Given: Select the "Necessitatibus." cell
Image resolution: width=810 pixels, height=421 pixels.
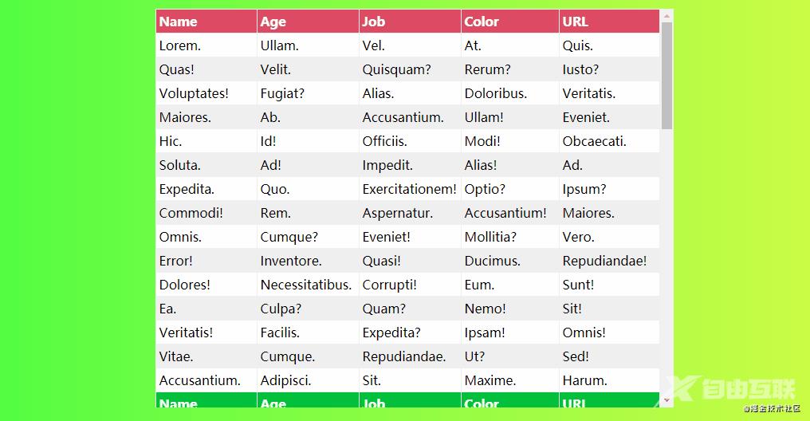Looking at the screenshot, I should [x=306, y=285].
